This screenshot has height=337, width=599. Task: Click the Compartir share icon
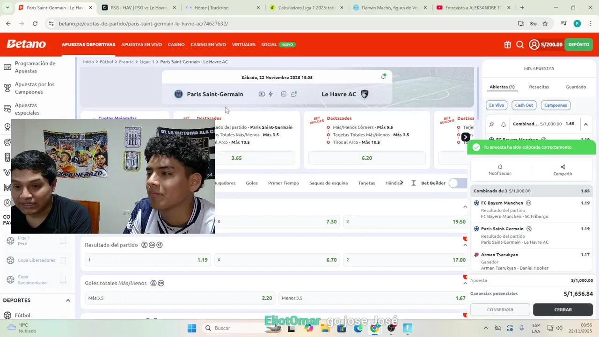click(563, 167)
